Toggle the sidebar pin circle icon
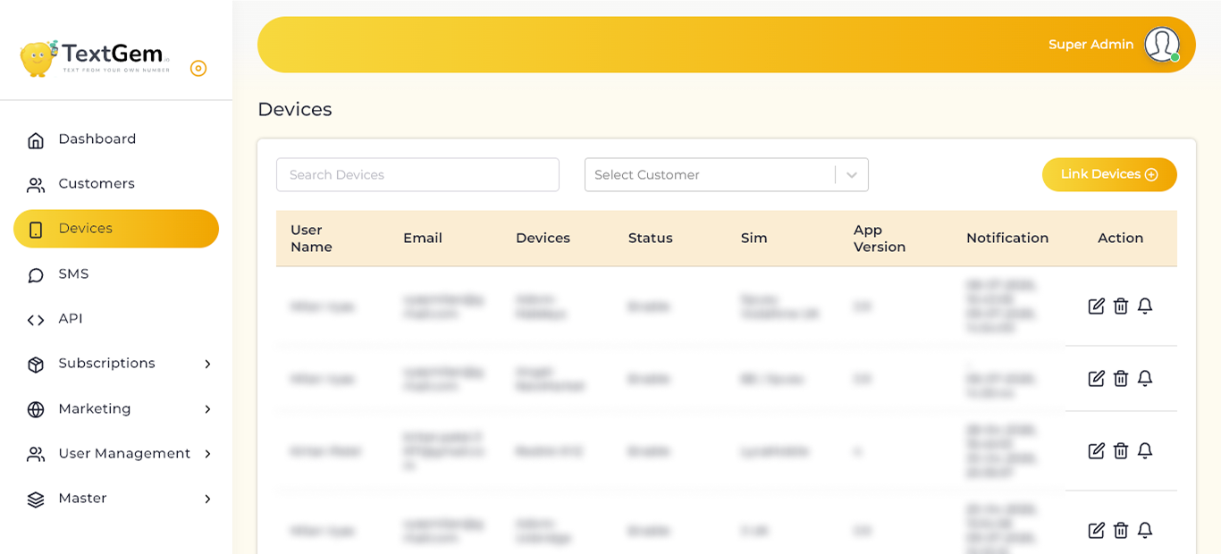Viewport: 1221px width, 554px height. click(x=198, y=68)
